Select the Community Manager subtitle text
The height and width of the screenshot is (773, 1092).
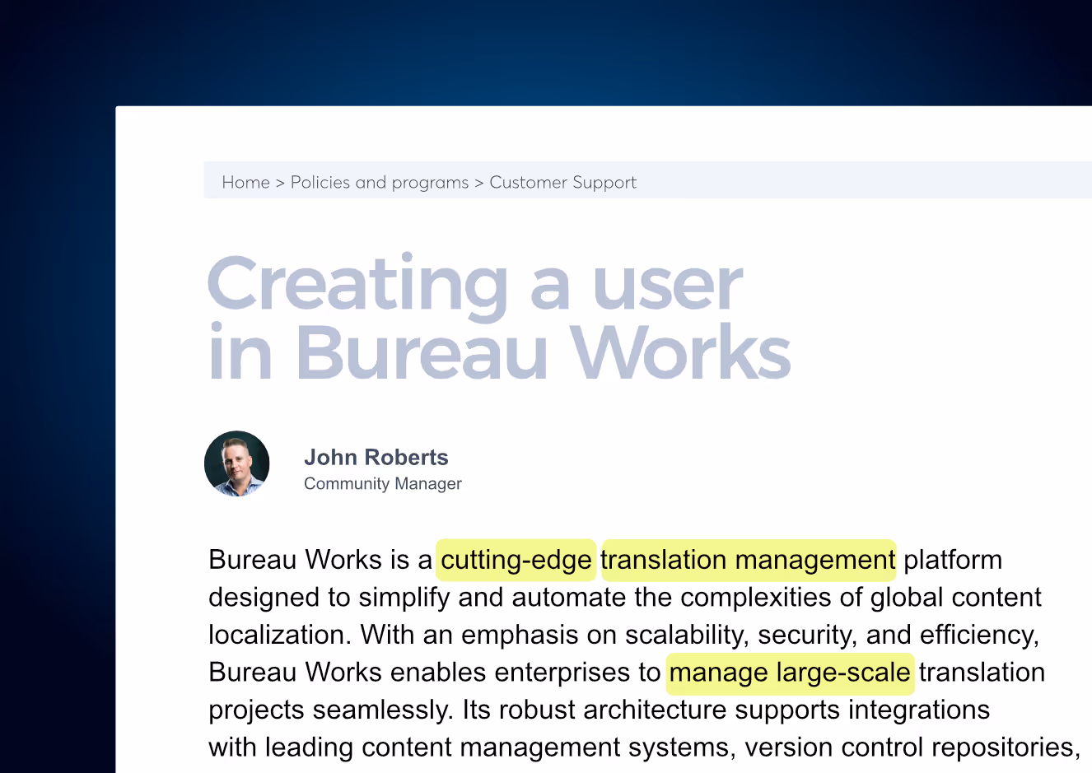383,484
